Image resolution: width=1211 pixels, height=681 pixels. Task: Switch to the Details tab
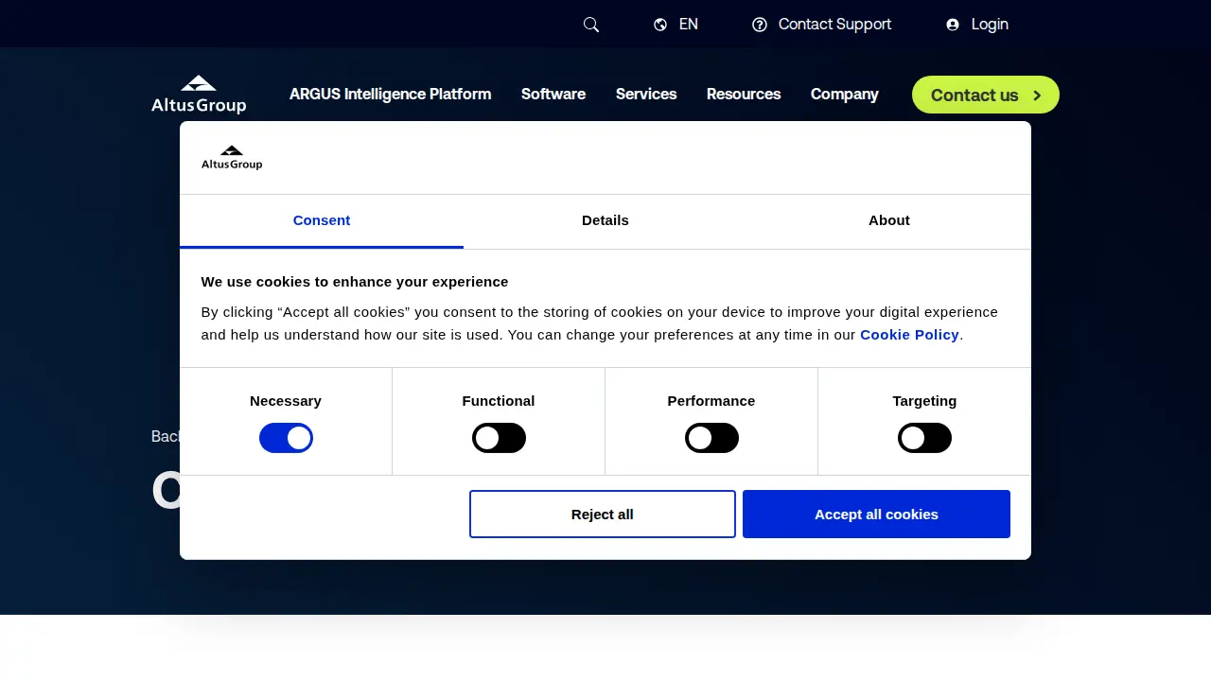[605, 221]
